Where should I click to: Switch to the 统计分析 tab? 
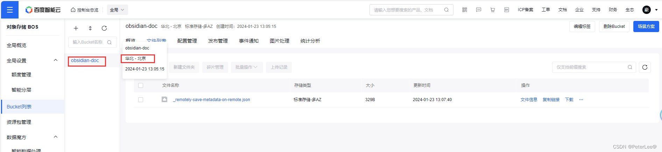coord(310,41)
